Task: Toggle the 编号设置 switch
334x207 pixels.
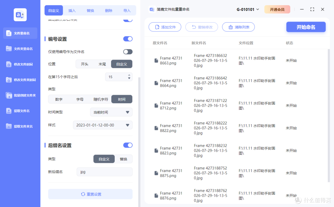Action: (128, 39)
